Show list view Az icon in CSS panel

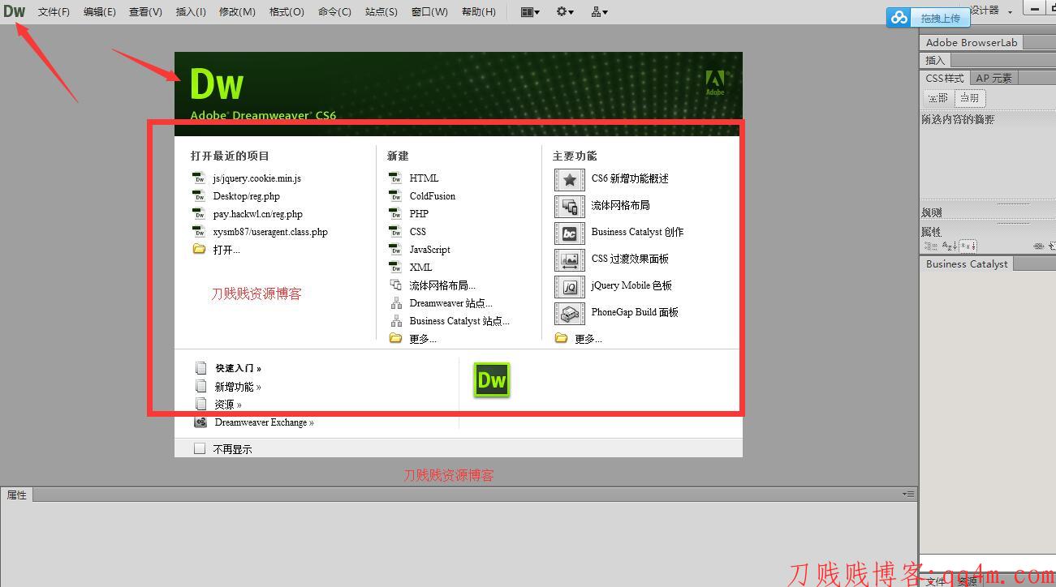[x=949, y=246]
